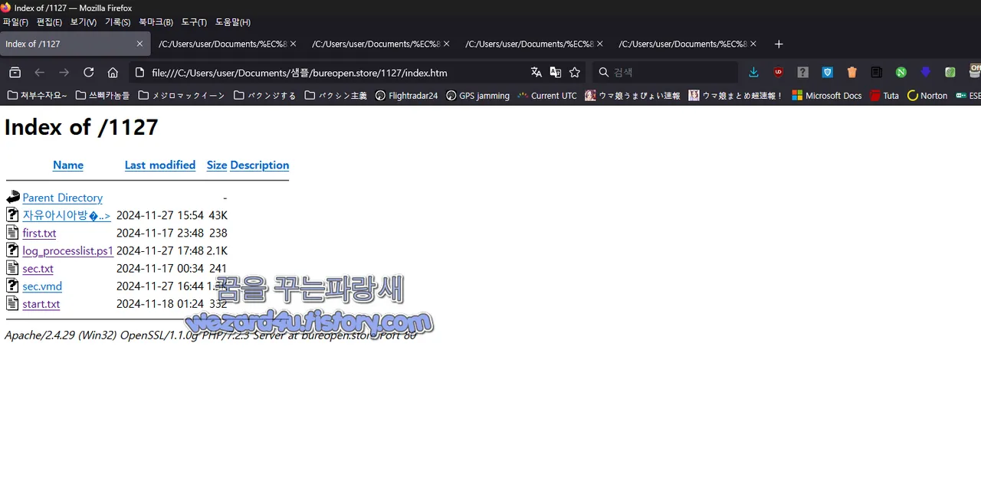Open the 쳐부수자요~ bookmark folder

[37, 96]
